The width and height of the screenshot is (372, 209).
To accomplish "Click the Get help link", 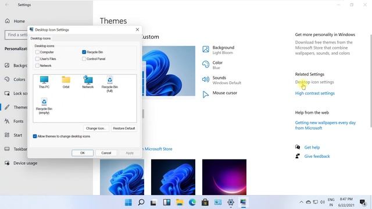I will pos(312,147).
